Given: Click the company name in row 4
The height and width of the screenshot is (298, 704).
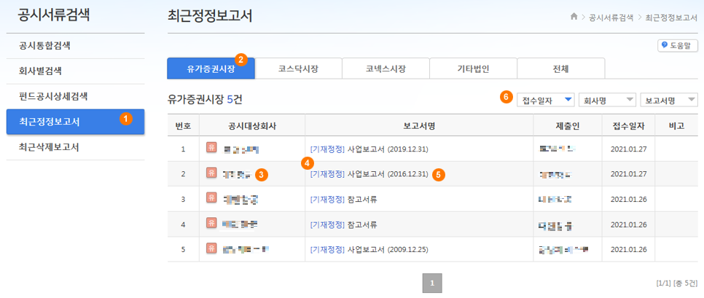Looking at the screenshot, I should [x=240, y=224].
